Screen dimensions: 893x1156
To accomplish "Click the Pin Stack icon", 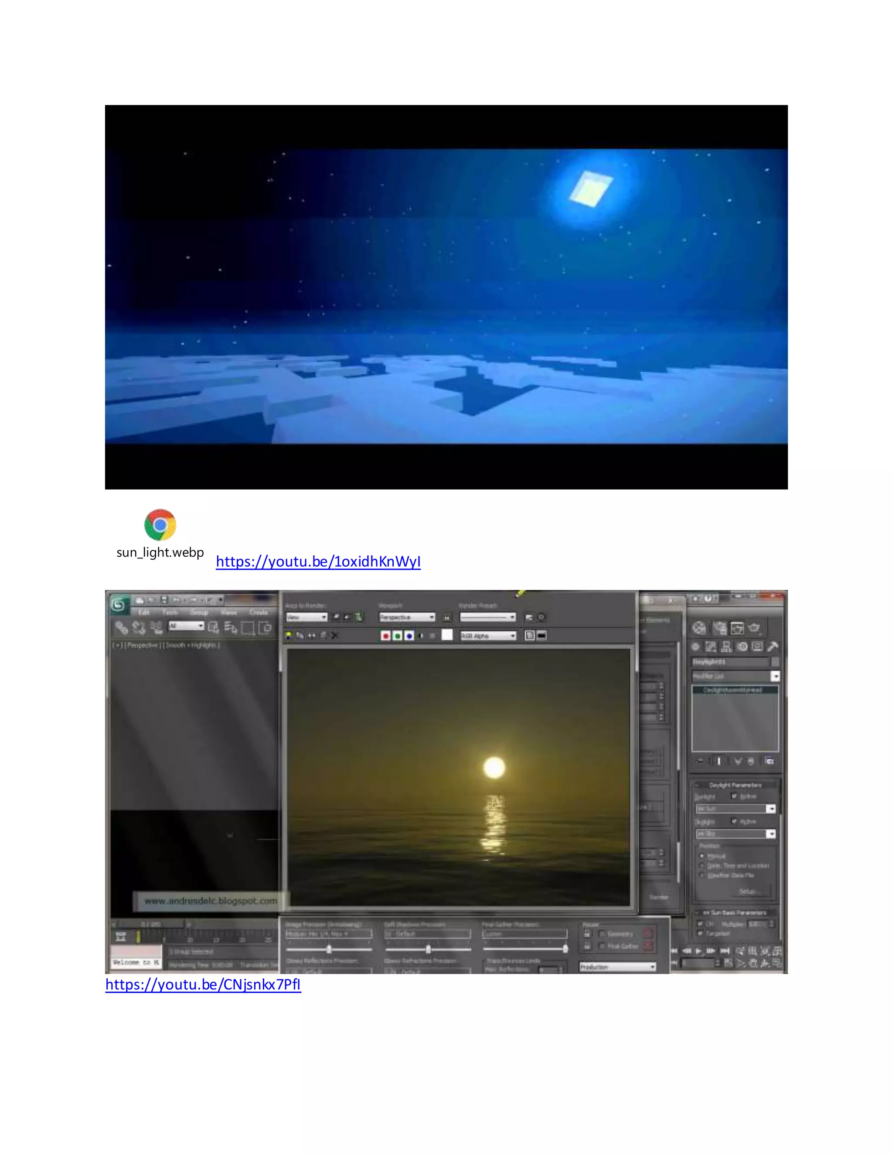I will 700,762.
